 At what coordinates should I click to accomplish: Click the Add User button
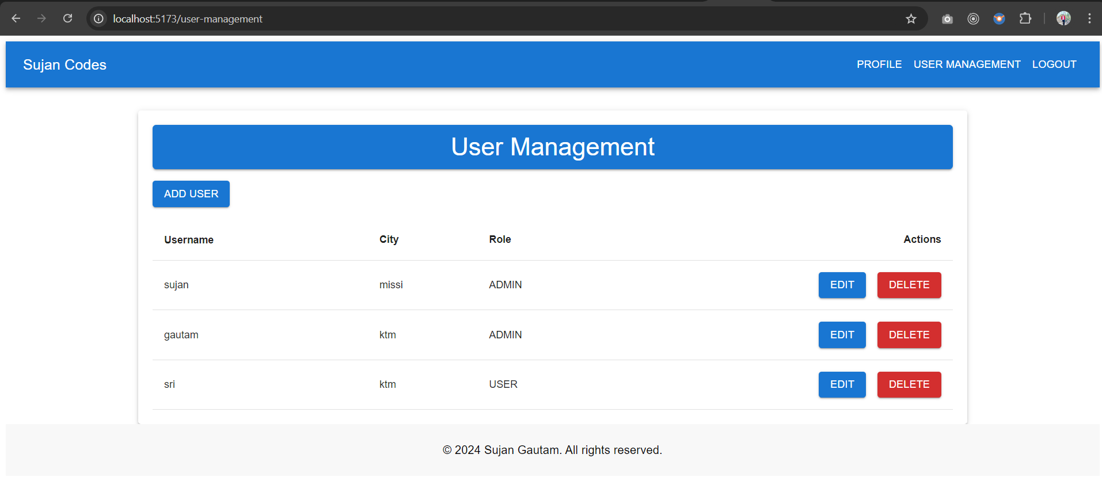191,194
